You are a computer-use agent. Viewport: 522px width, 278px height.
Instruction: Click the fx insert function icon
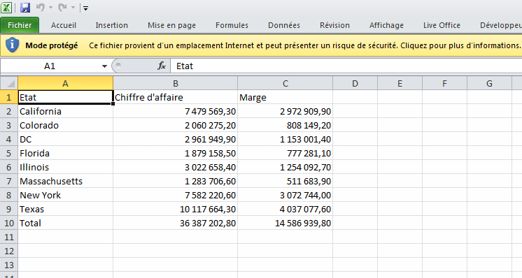point(162,66)
